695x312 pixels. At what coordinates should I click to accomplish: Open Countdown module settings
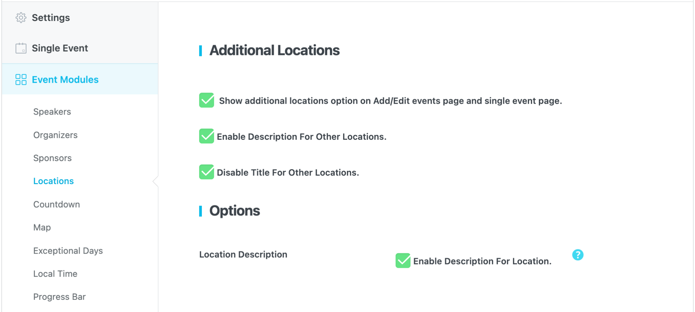coord(57,204)
